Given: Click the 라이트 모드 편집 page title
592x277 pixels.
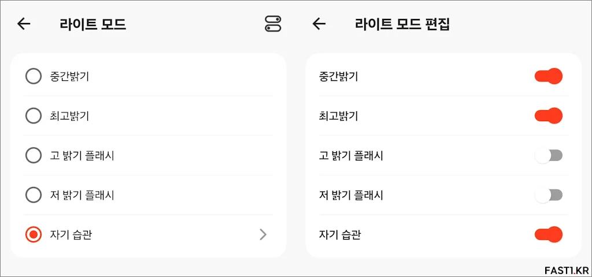Looking at the screenshot, I should pos(402,24).
